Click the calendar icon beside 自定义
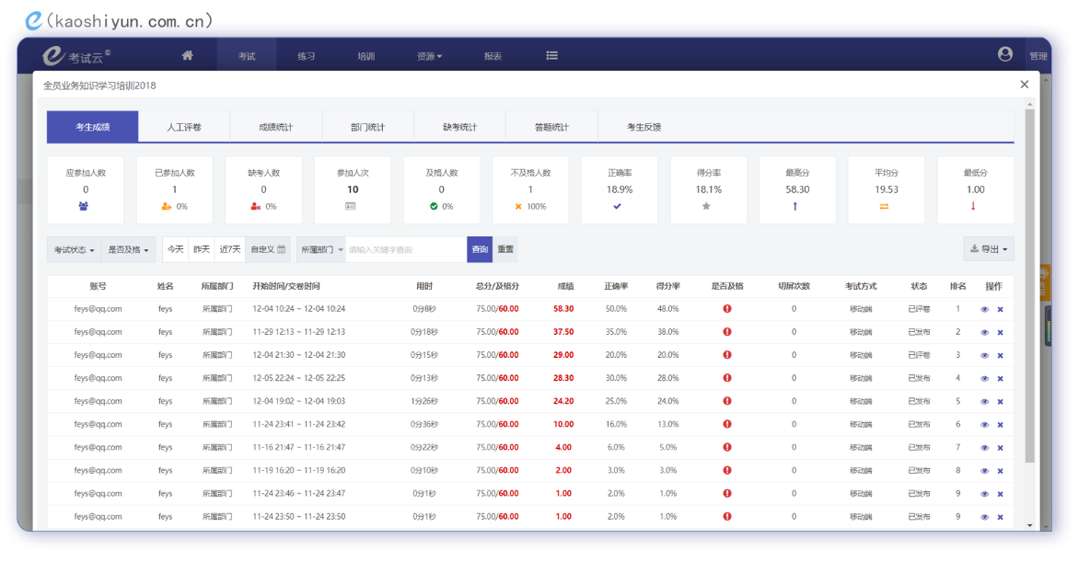1090x562 pixels. (282, 249)
